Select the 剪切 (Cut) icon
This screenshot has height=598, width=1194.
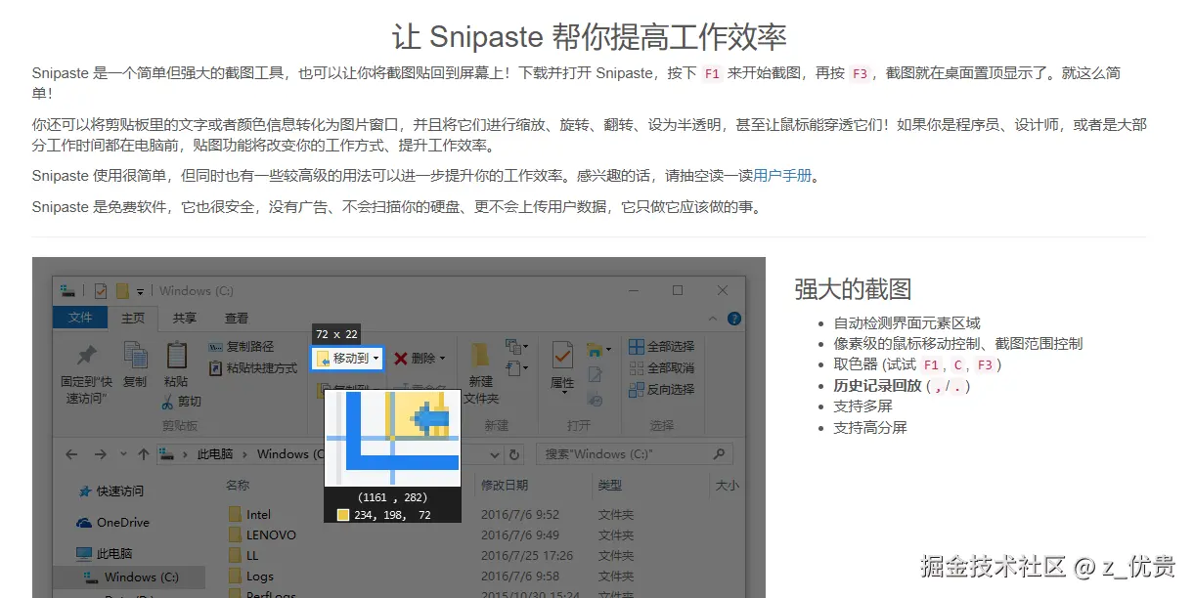click(x=167, y=401)
